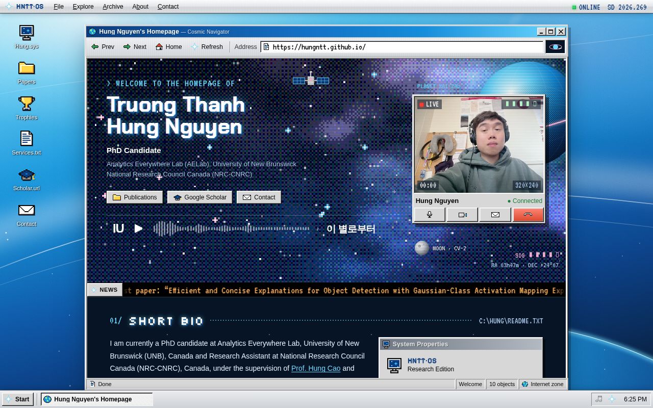Open the Trophies desktop icon

[27, 109]
